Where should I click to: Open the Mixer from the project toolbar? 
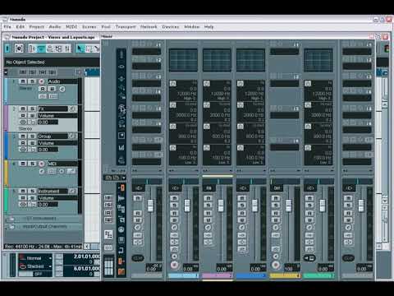point(67,49)
